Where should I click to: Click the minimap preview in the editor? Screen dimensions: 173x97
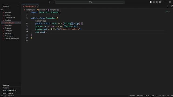coord(168,12)
